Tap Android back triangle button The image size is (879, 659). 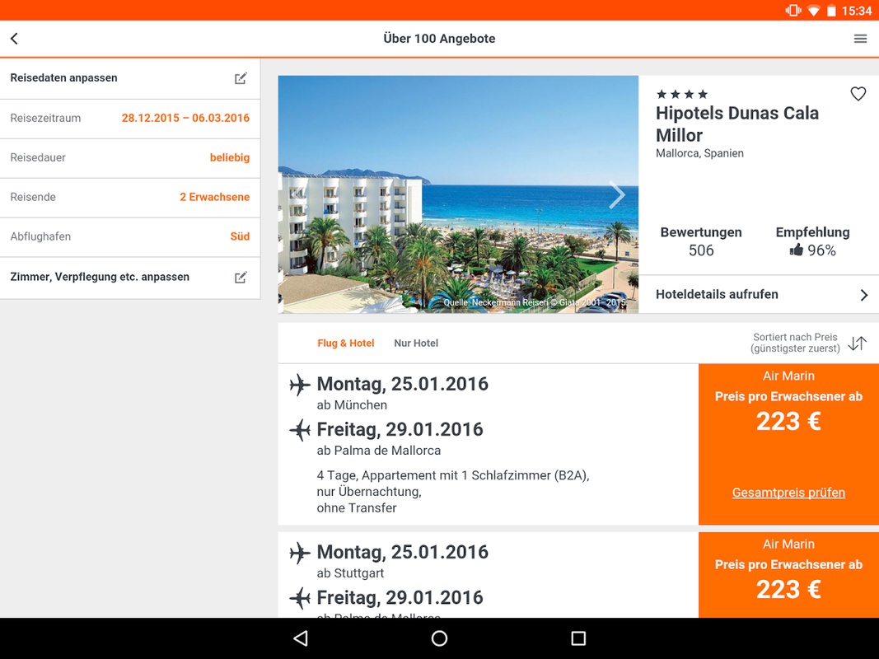[301, 638]
